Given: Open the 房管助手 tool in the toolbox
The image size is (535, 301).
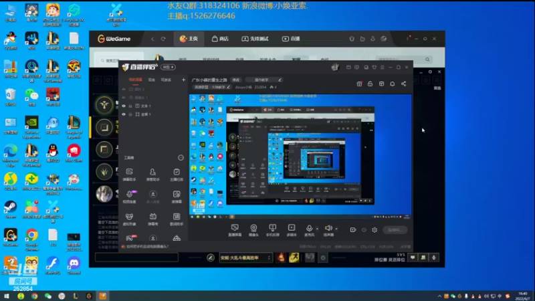Looking at the screenshot, I should click(x=153, y=174).
